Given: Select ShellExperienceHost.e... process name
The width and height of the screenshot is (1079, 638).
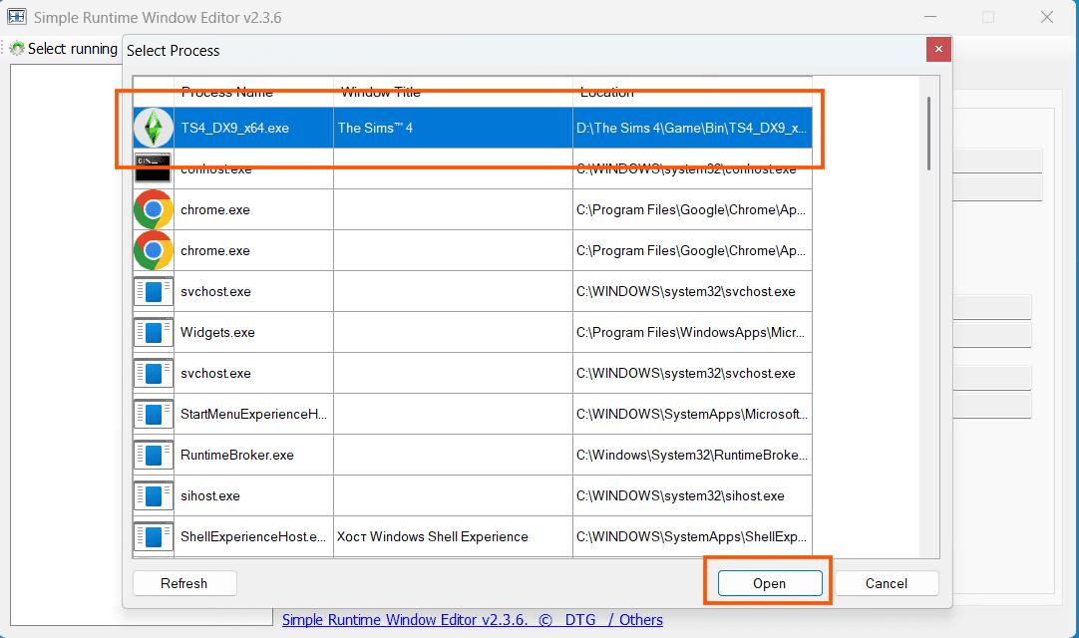Looking at the screenshot, I should click(252, 537).
